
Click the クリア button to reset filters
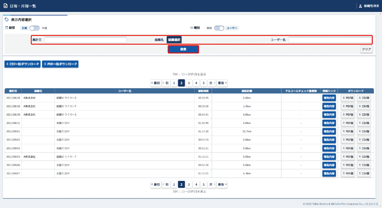[x=366, y=49]
